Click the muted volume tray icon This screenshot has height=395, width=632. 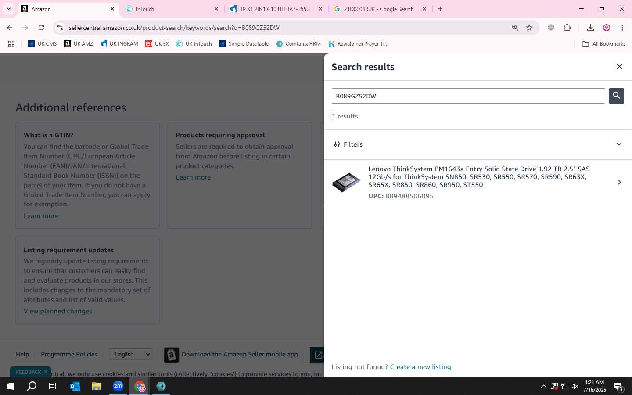(575, 386)
